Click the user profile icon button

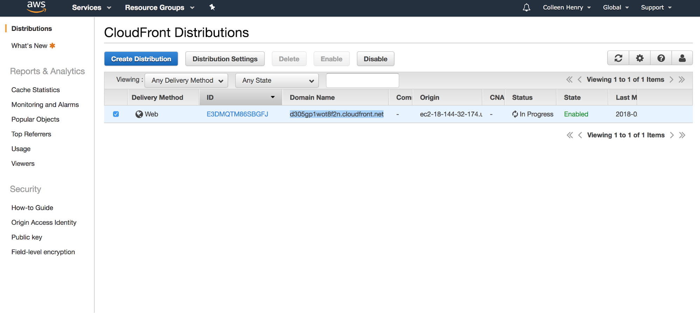[x=682, y=58]
